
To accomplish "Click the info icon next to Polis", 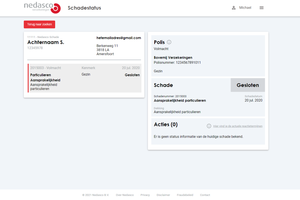I will coord(169,42).
